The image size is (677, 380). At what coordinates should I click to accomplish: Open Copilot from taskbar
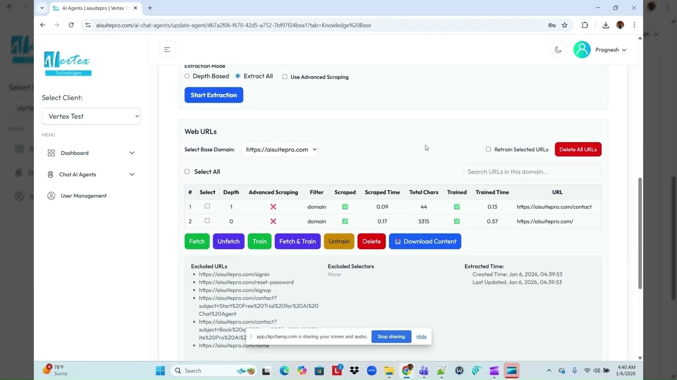(301, 370)
